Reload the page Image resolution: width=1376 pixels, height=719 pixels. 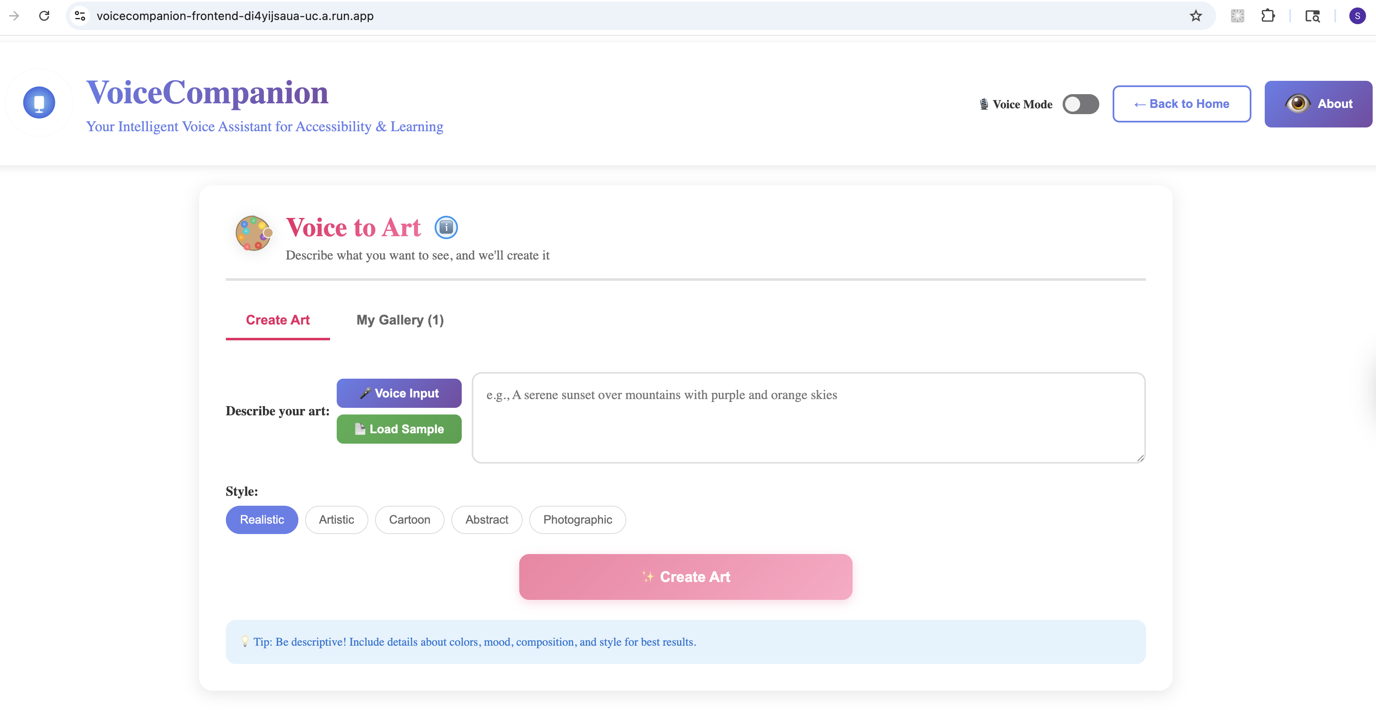click(44, 16)
